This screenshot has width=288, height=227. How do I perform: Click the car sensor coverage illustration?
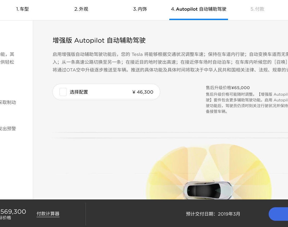coord(209,172)
